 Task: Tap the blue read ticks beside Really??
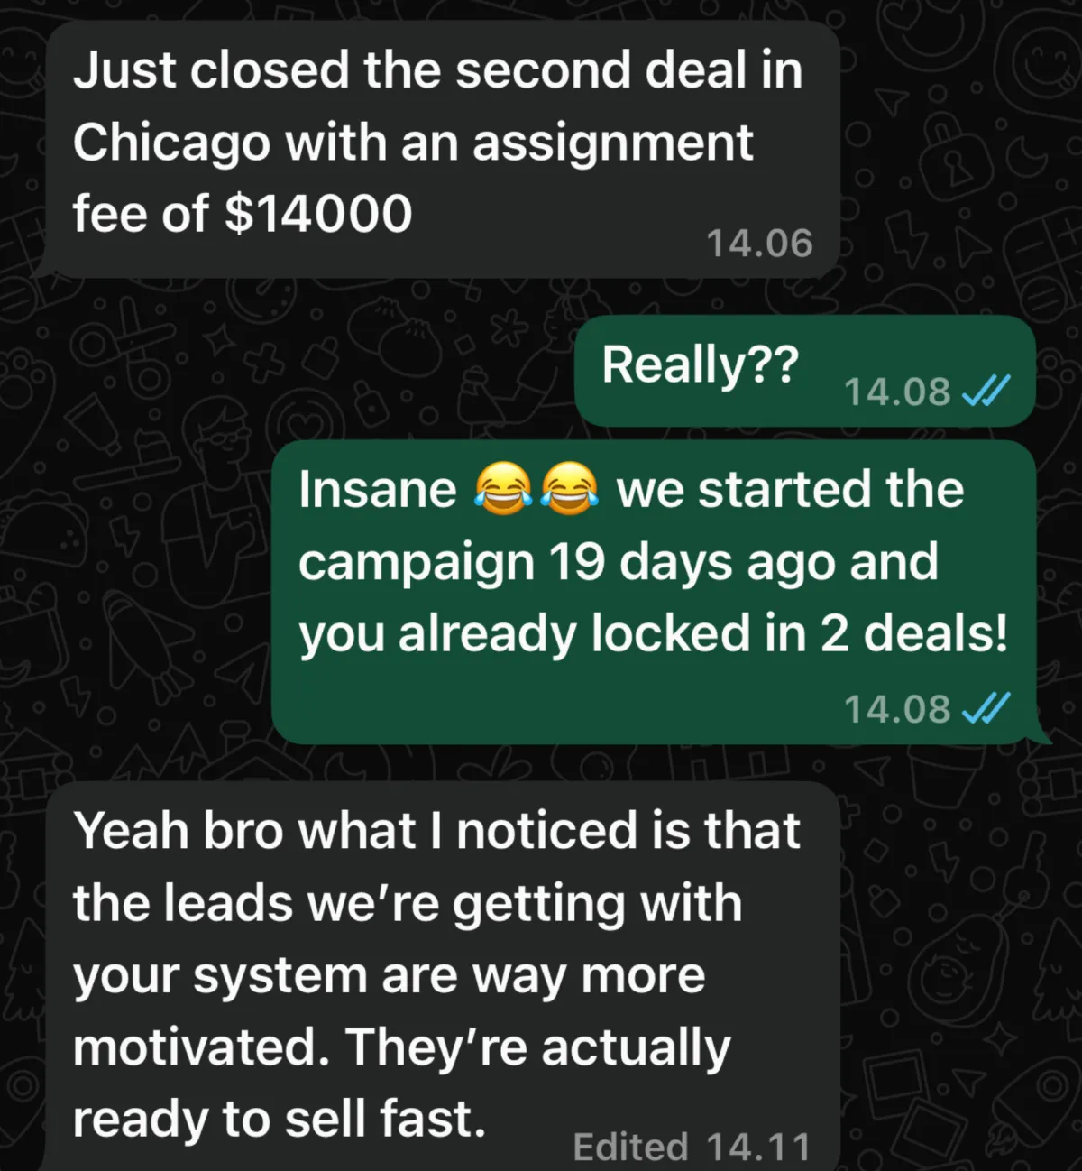(986, 391)
